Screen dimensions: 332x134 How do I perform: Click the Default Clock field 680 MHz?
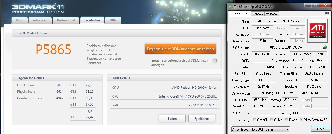260,106
